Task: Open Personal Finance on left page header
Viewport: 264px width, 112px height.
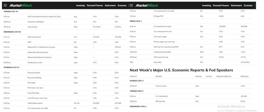Action: tap(95, 5)
